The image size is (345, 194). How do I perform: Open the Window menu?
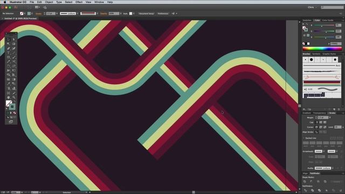pyautogui.click(x=99, y=2)
